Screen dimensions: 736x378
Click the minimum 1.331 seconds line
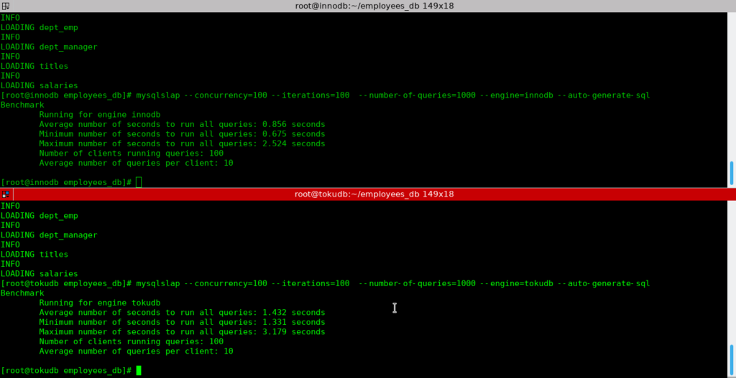click(182, 322)
